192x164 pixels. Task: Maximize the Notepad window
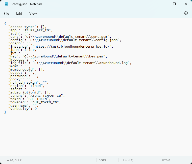point(174,4)
